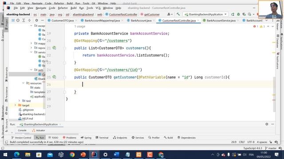
Task: Open the Services tool window button
Action: [x=138, y=137]
